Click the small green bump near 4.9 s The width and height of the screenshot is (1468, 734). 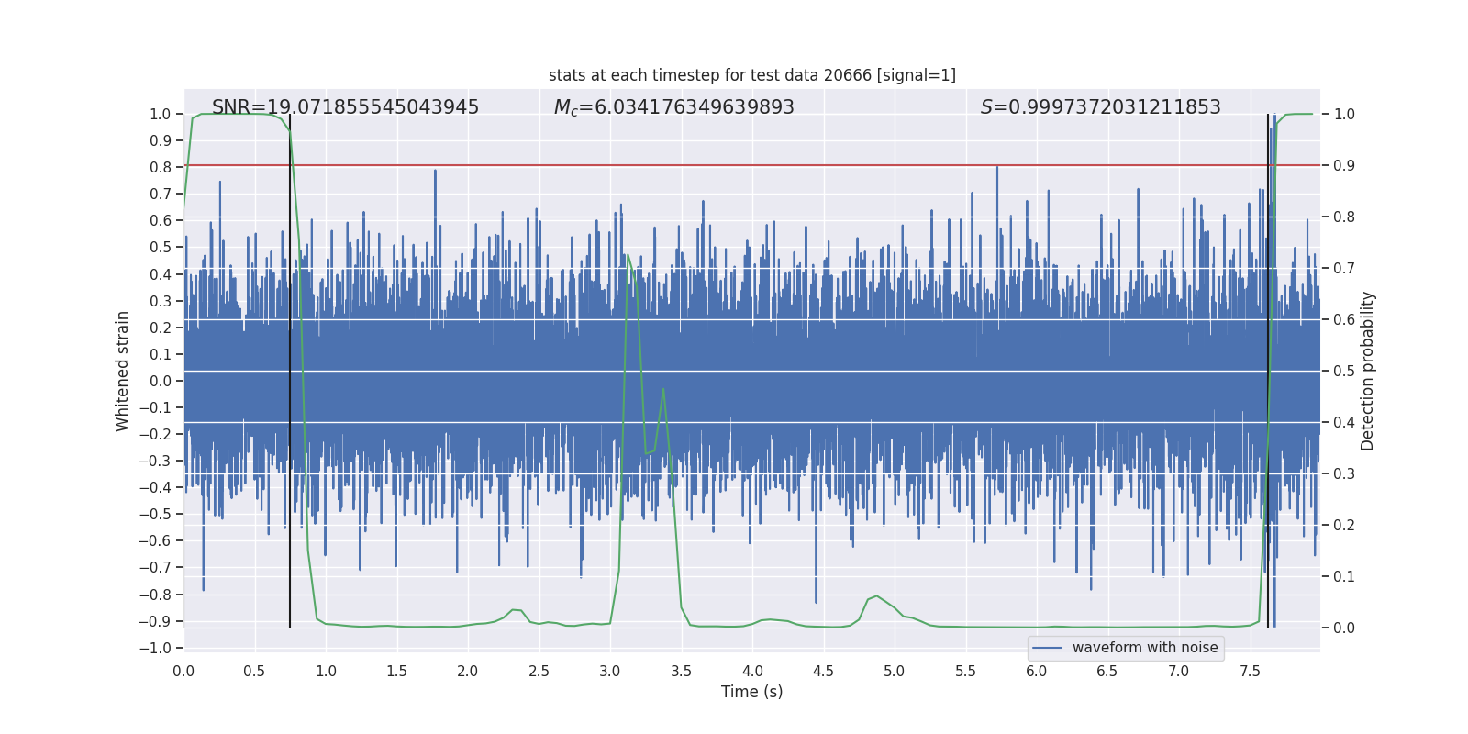point(876,596)
